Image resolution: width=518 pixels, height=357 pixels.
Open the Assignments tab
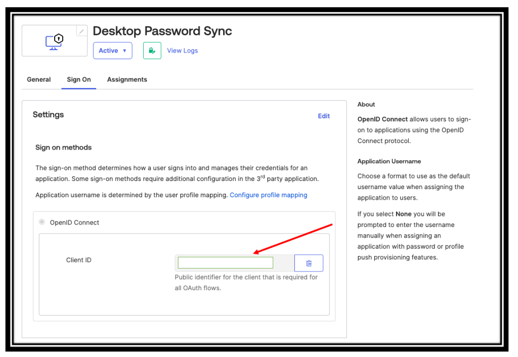point(127,79)
